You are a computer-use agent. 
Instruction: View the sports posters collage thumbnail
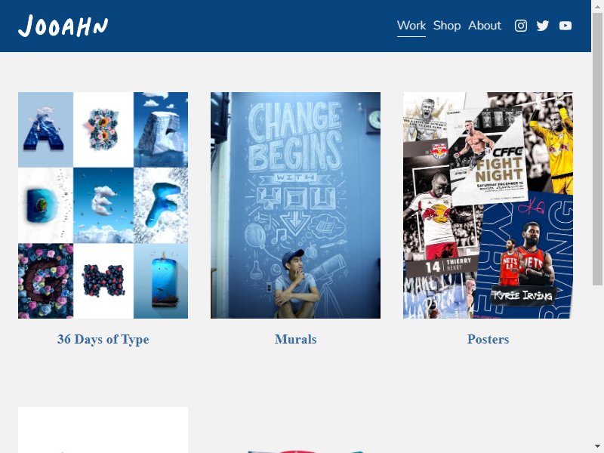click(488, 205)
